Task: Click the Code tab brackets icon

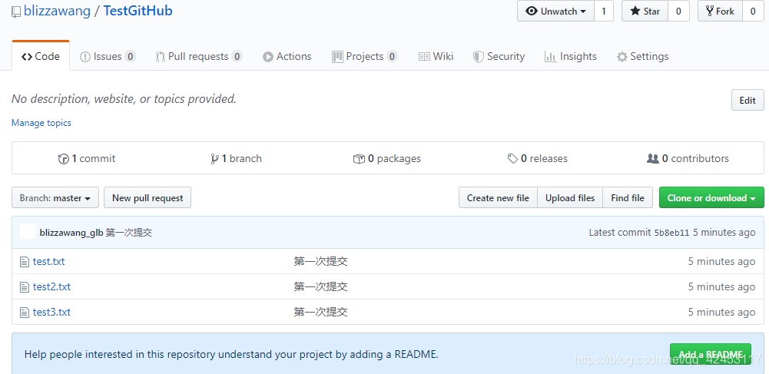Action: click(x=27, y=57)
